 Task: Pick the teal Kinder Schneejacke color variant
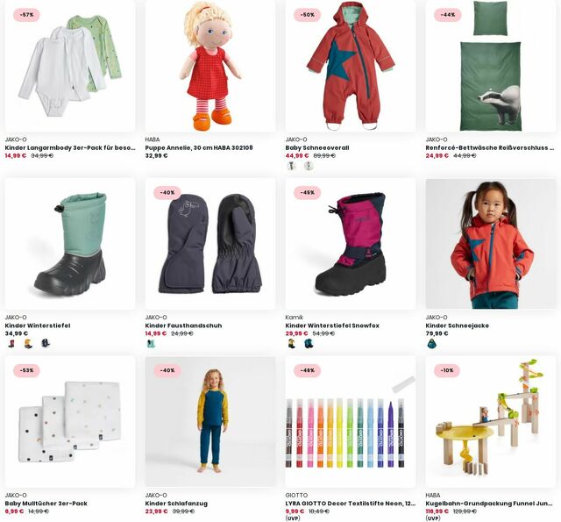[x=432, y=344]
